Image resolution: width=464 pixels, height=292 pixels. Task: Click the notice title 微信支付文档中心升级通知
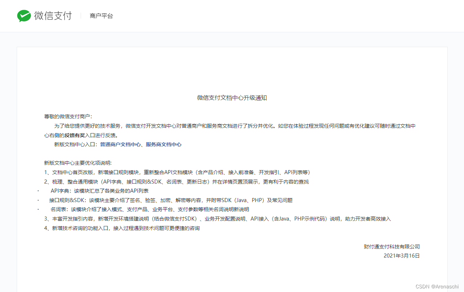coord(232,98)
